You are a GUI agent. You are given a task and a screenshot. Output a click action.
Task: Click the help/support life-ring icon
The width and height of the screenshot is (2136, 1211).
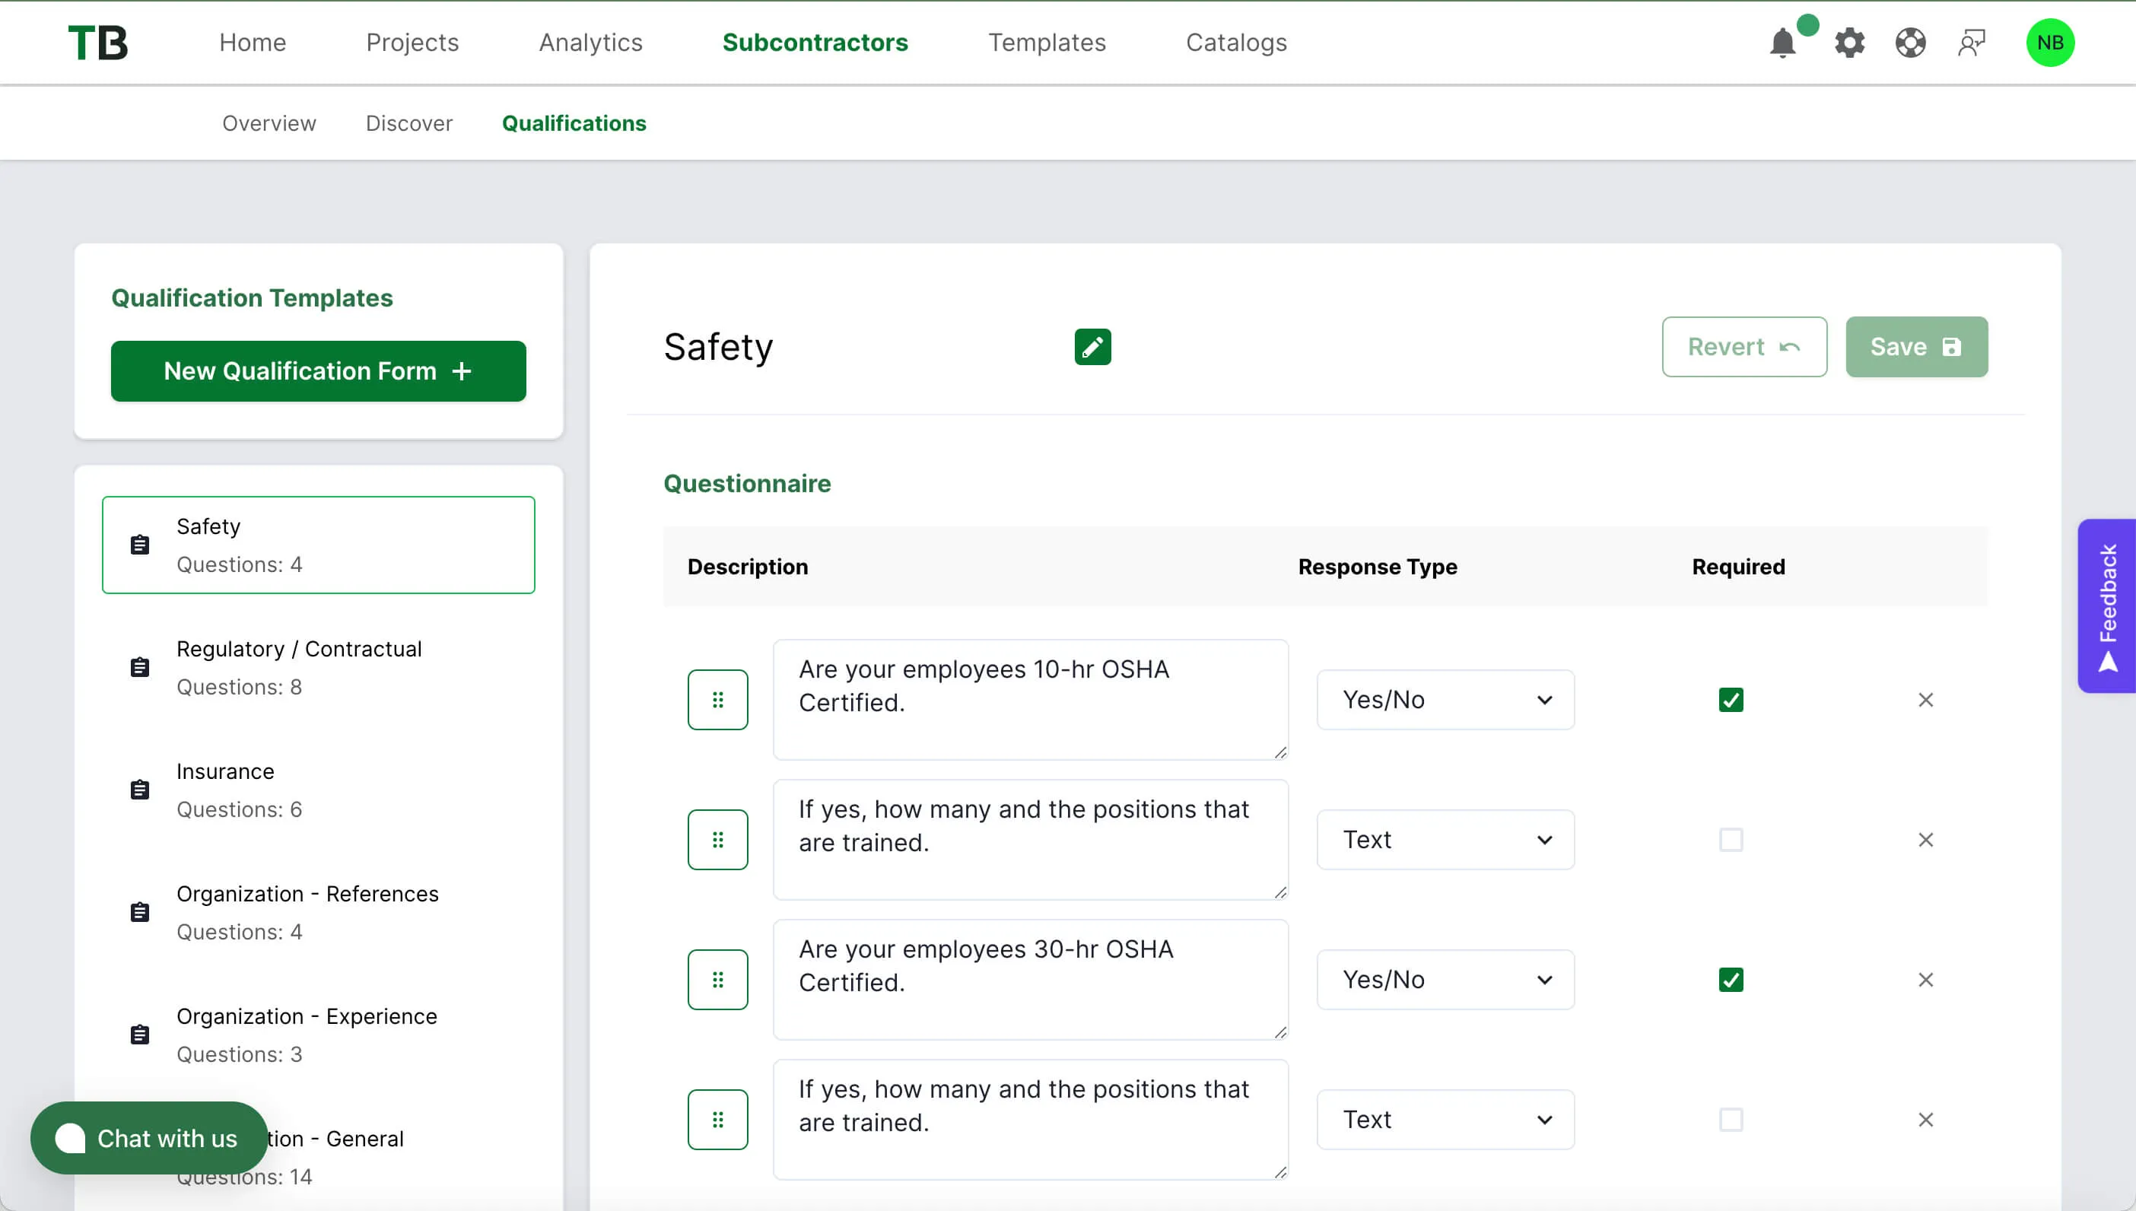point(1910,43)
